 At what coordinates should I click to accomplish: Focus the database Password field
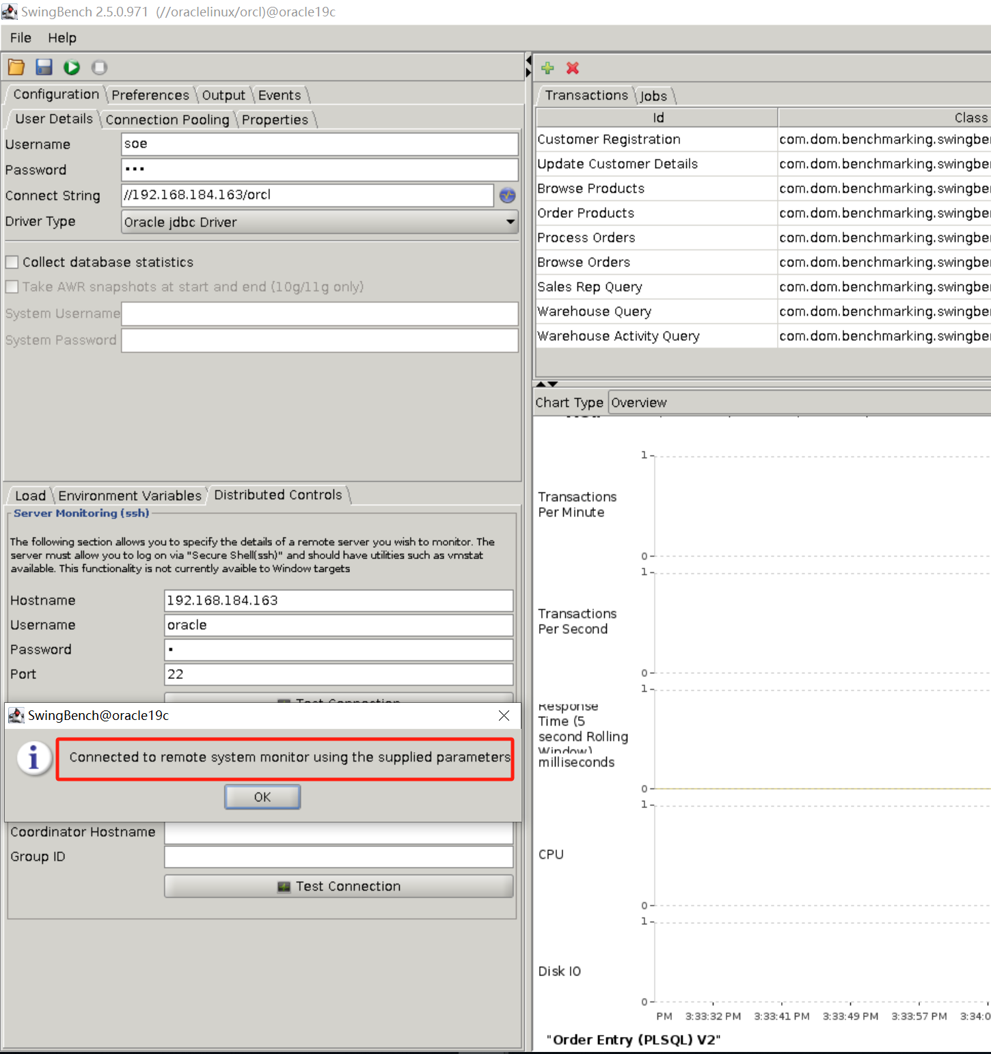(320, 169)
